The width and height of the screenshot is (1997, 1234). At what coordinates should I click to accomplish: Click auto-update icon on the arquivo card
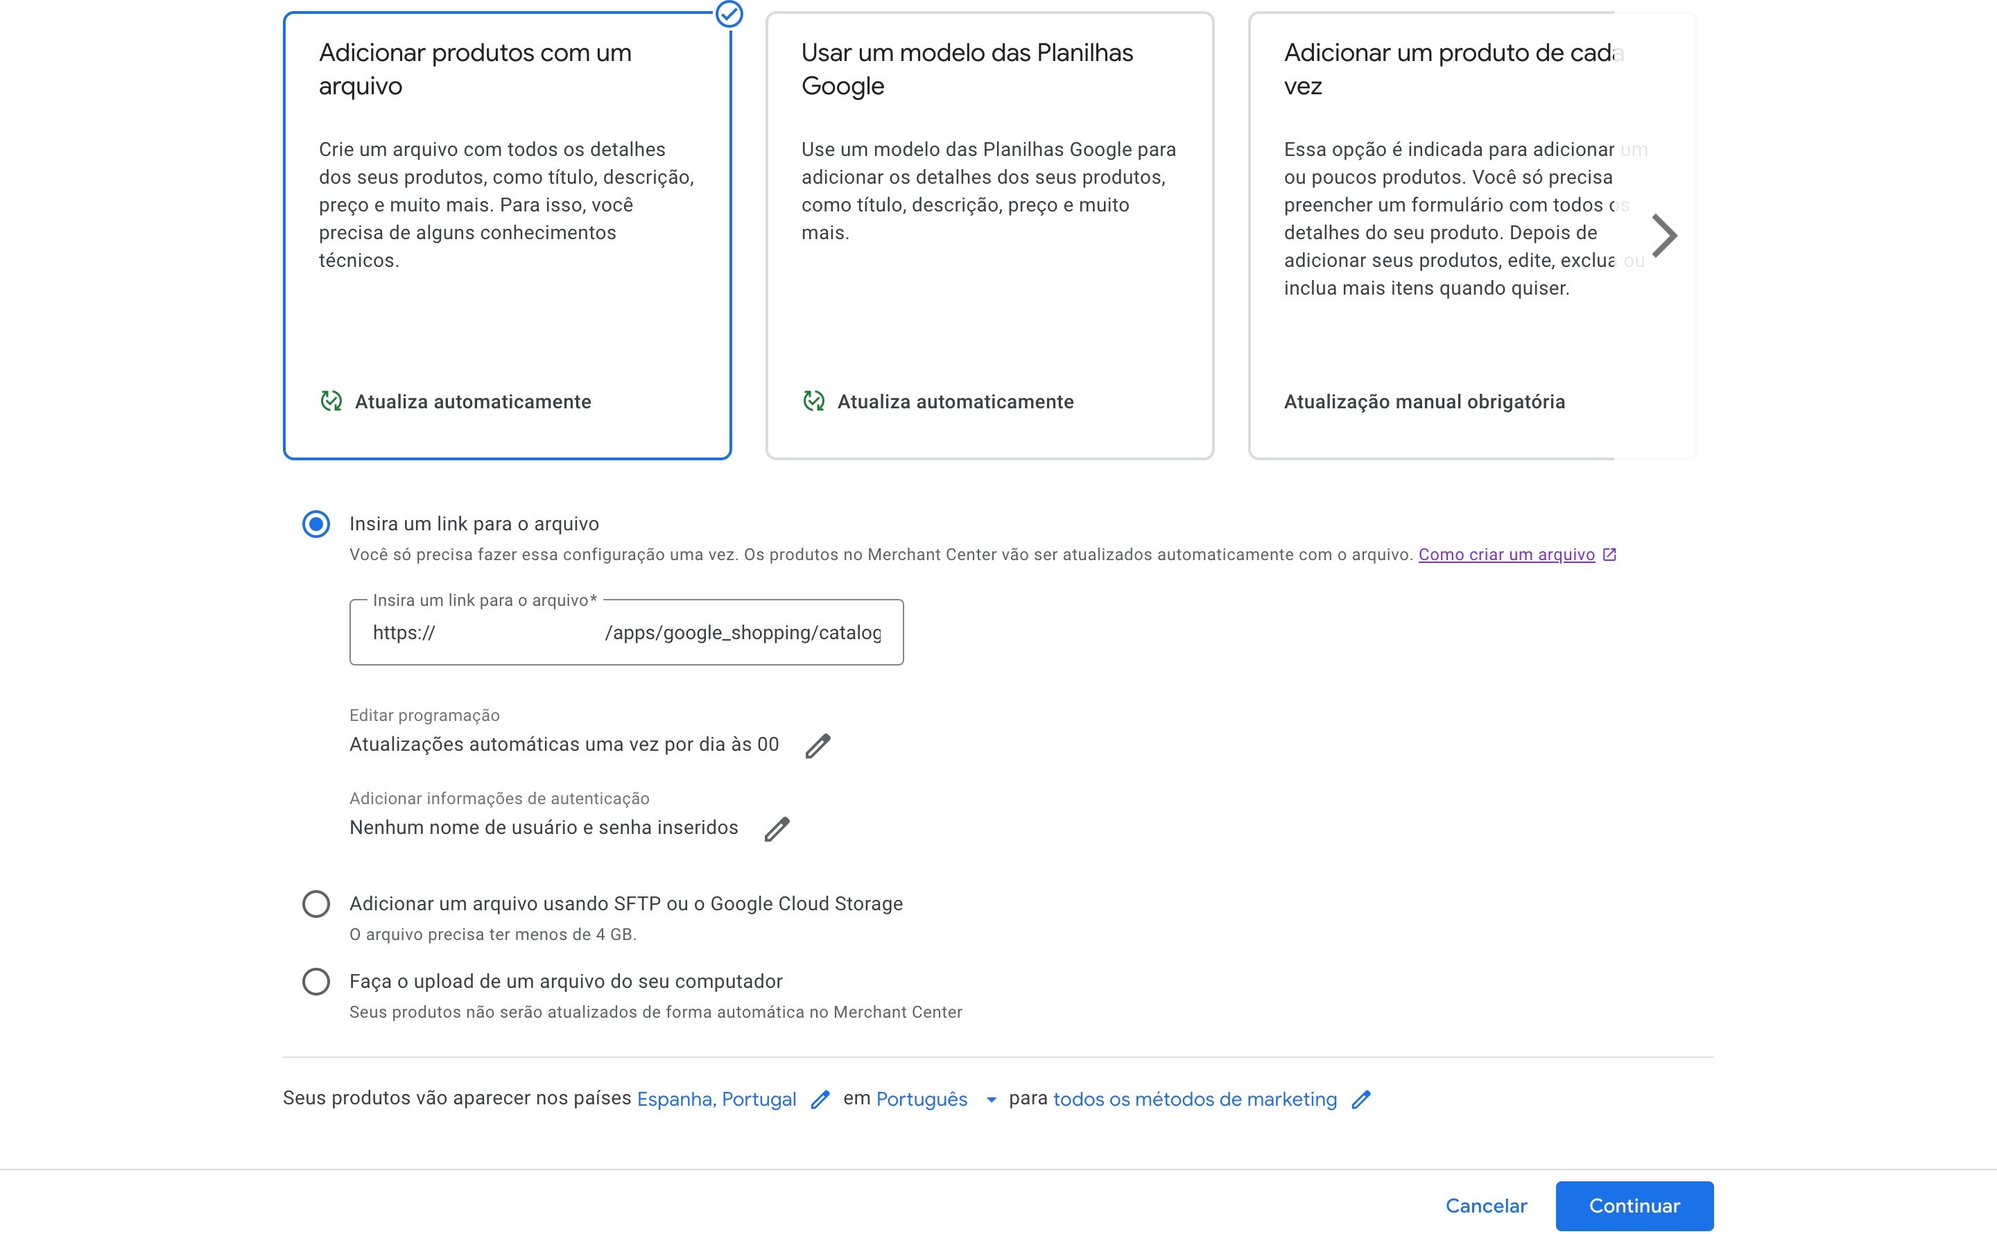tap(331, 401)
